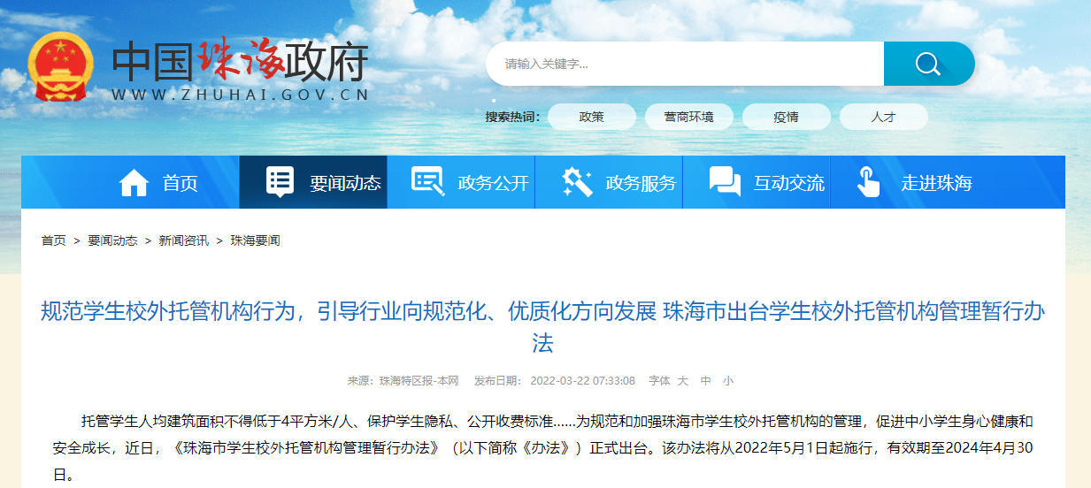This screenshot has width=1091, height=488.
Task: Open 珠海要闻 breadcrumb link
Action: coord(256,240)
